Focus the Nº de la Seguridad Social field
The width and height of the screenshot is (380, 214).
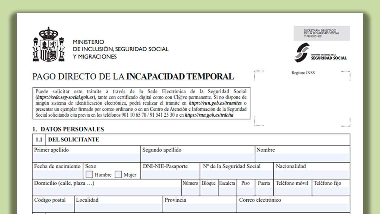point(236,174)
